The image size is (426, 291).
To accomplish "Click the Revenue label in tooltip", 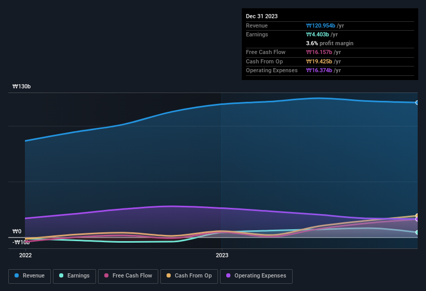I will point(257,25).
